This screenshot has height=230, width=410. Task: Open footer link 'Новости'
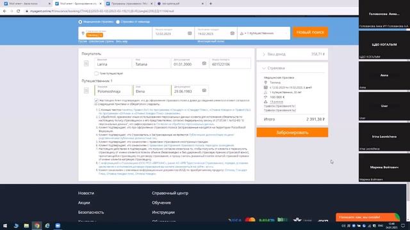click(86, 193)
